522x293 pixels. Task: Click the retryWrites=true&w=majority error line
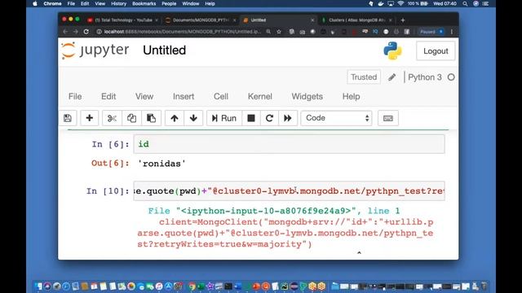(x=225, y=244)
